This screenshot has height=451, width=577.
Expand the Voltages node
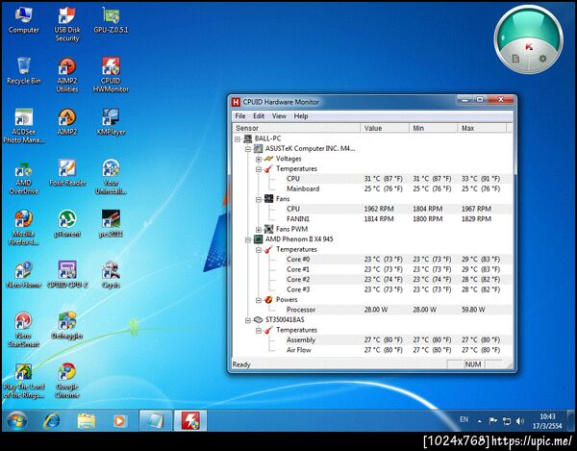259,159
